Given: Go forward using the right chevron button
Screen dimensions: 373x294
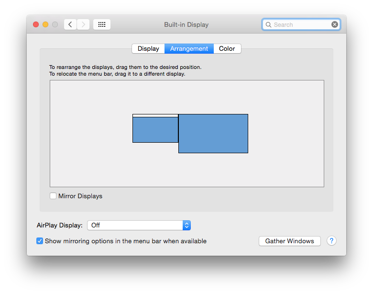Looking at the screenshot, I should (x=83, y=24).
